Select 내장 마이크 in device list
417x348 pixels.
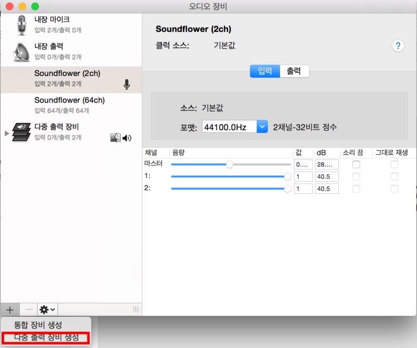pyautogui.click(x=71, y=25)
